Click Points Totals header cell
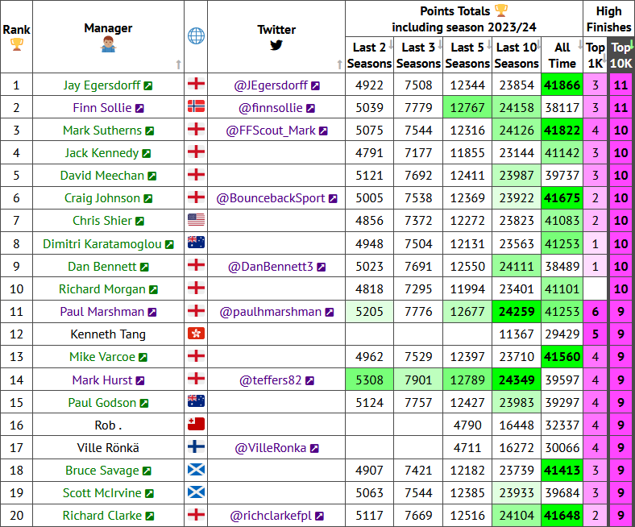Viewport: 635px width, 527px height. [464, 19]
